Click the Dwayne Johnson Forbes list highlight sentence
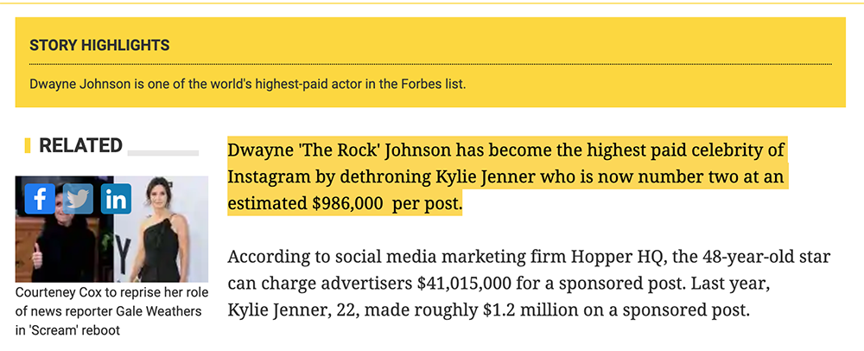This screenshot has width=864, height=351. (x=247, y=86)
